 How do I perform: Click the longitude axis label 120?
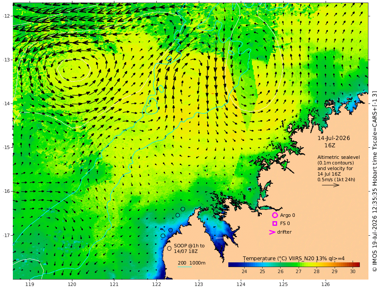point(72,284)
